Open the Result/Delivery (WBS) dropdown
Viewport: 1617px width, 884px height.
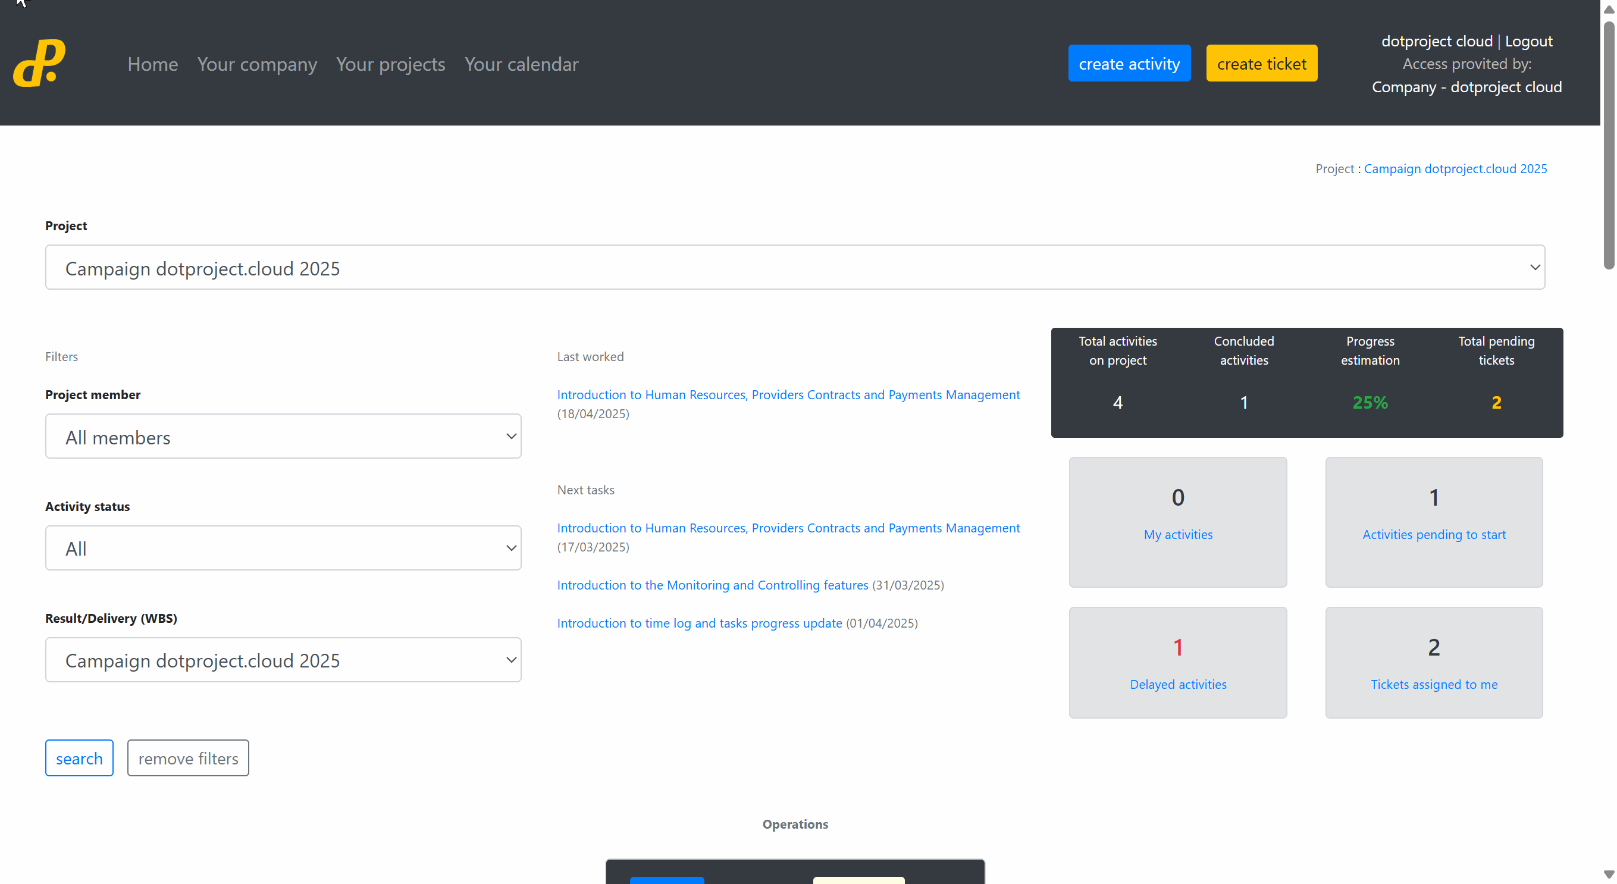tap(283, 660)
